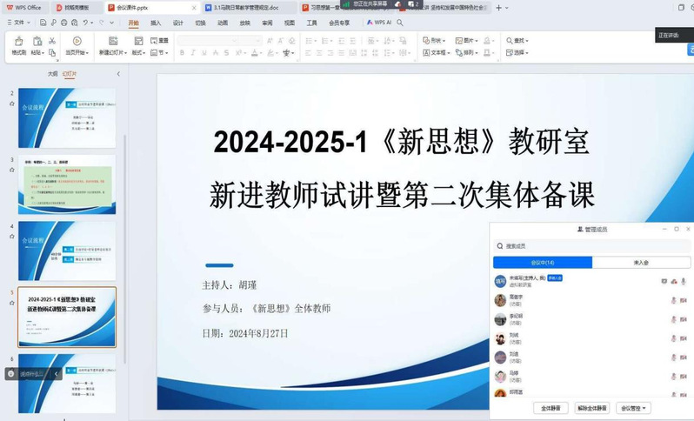The image size is (694, 421).
Task: Click the Format Painter (格式刷) icon
Action: click(x=18, y=46)
